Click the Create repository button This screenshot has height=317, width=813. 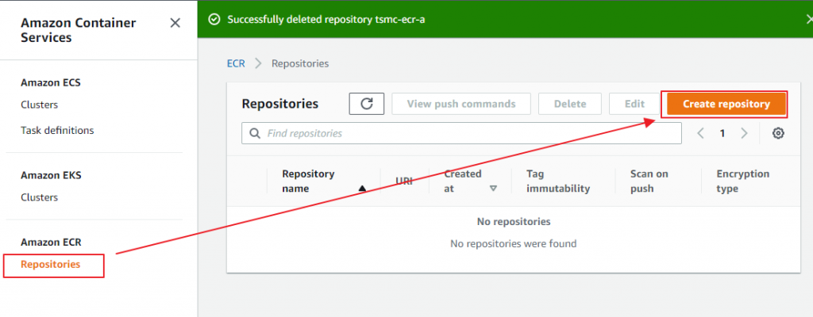click(x=726, y=104)
